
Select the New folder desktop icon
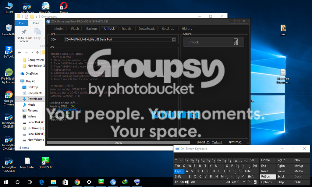coord(27,163)
